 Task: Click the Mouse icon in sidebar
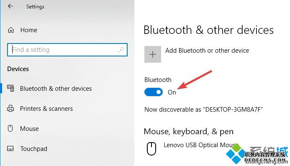[10, 128]
